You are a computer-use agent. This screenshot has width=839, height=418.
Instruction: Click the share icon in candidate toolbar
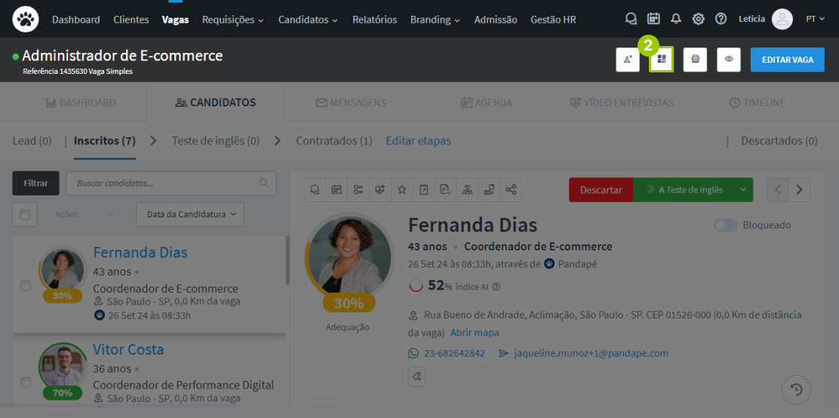(x=511, y=190)
